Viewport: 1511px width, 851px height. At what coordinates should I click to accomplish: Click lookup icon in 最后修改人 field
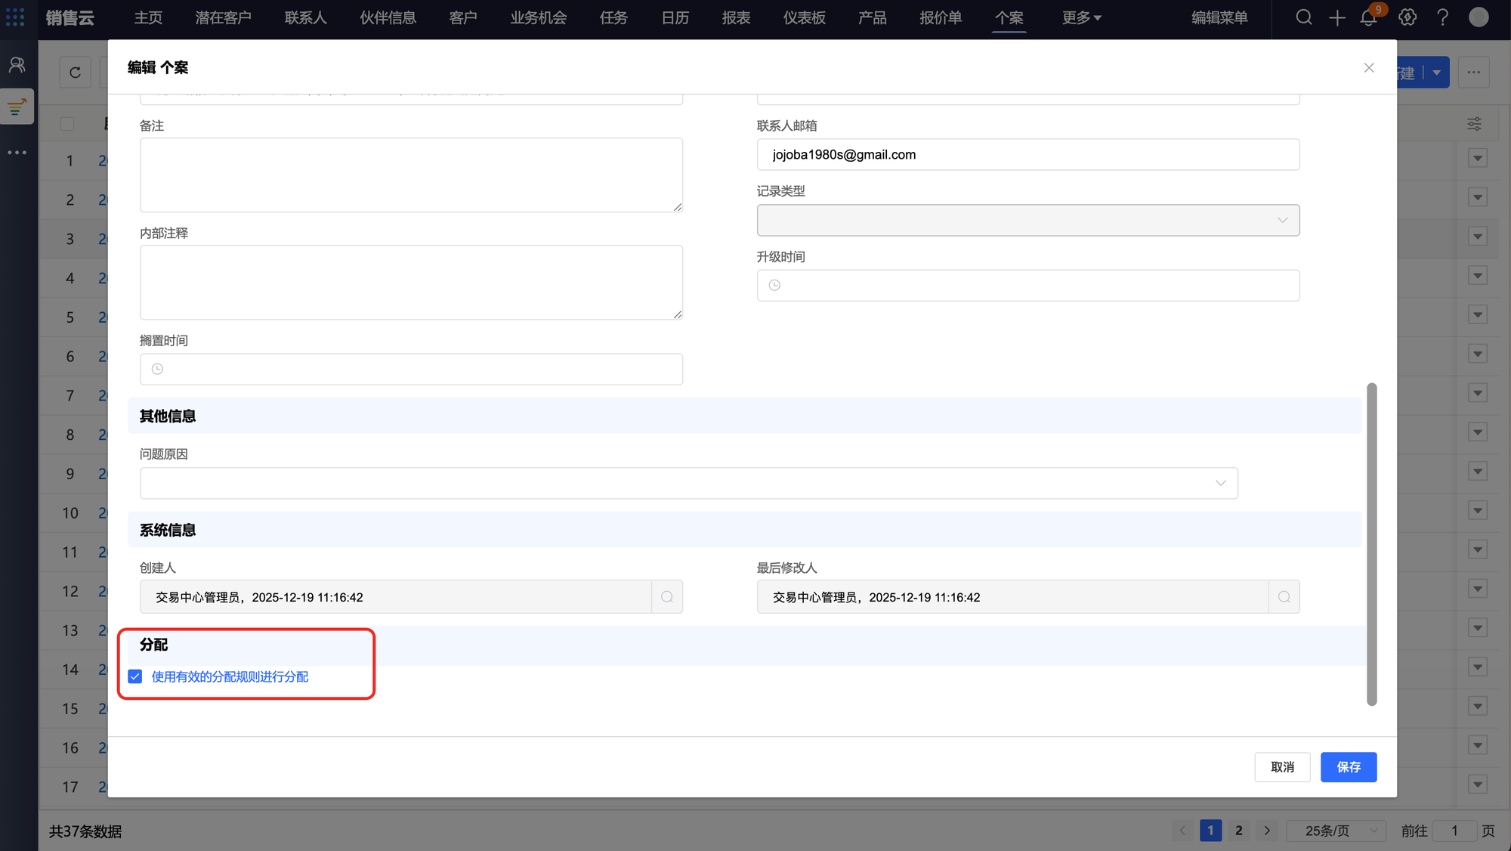click(x=1284, y=597)
